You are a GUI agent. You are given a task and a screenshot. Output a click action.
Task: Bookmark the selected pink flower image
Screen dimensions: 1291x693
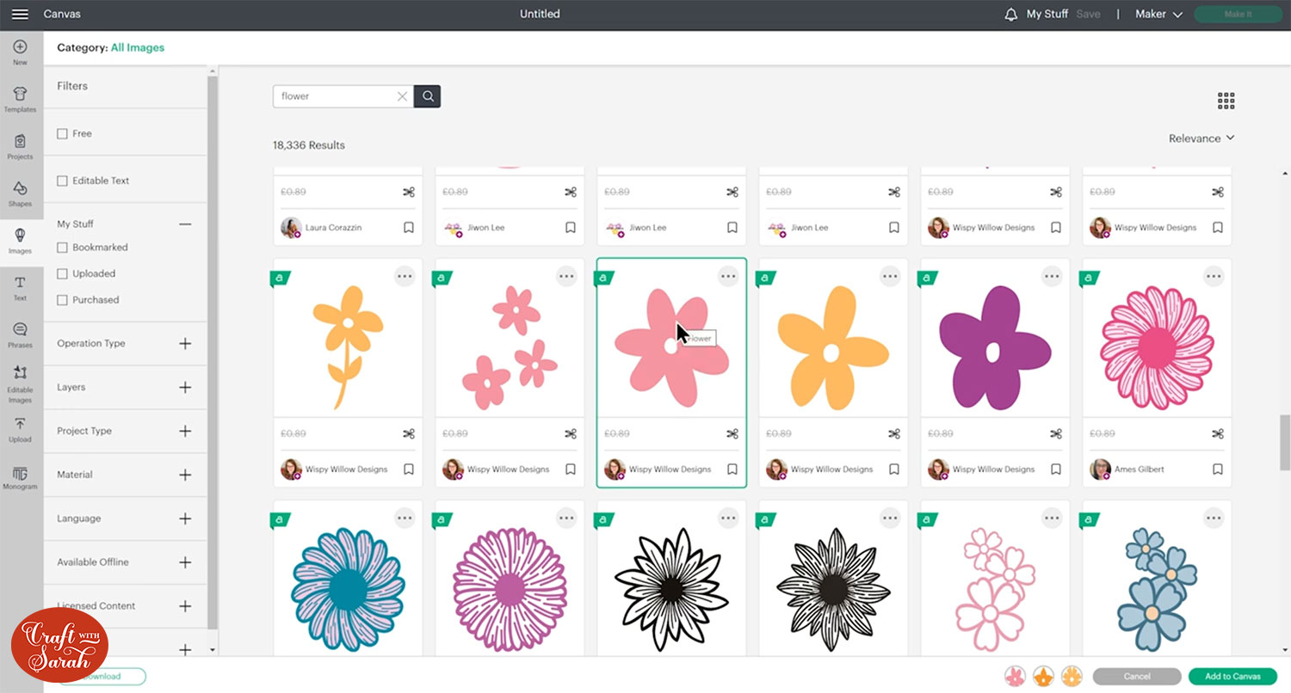point(732,469)
